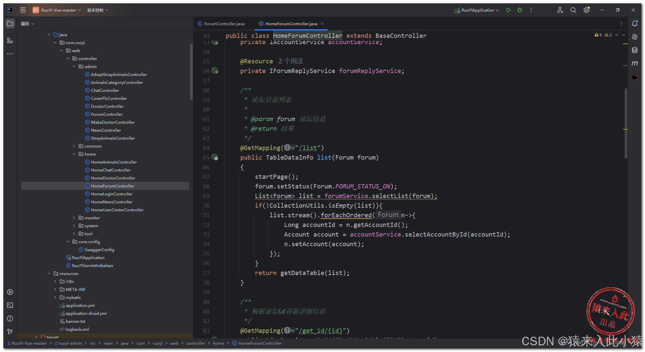
Task: Click line number 71 in gutter
Action: point(206,215)
